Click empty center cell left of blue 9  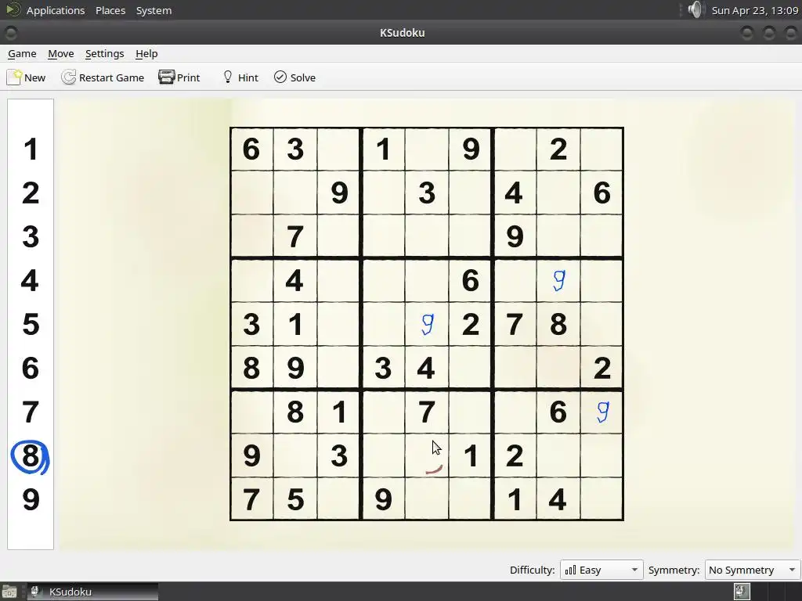(383, 324)
